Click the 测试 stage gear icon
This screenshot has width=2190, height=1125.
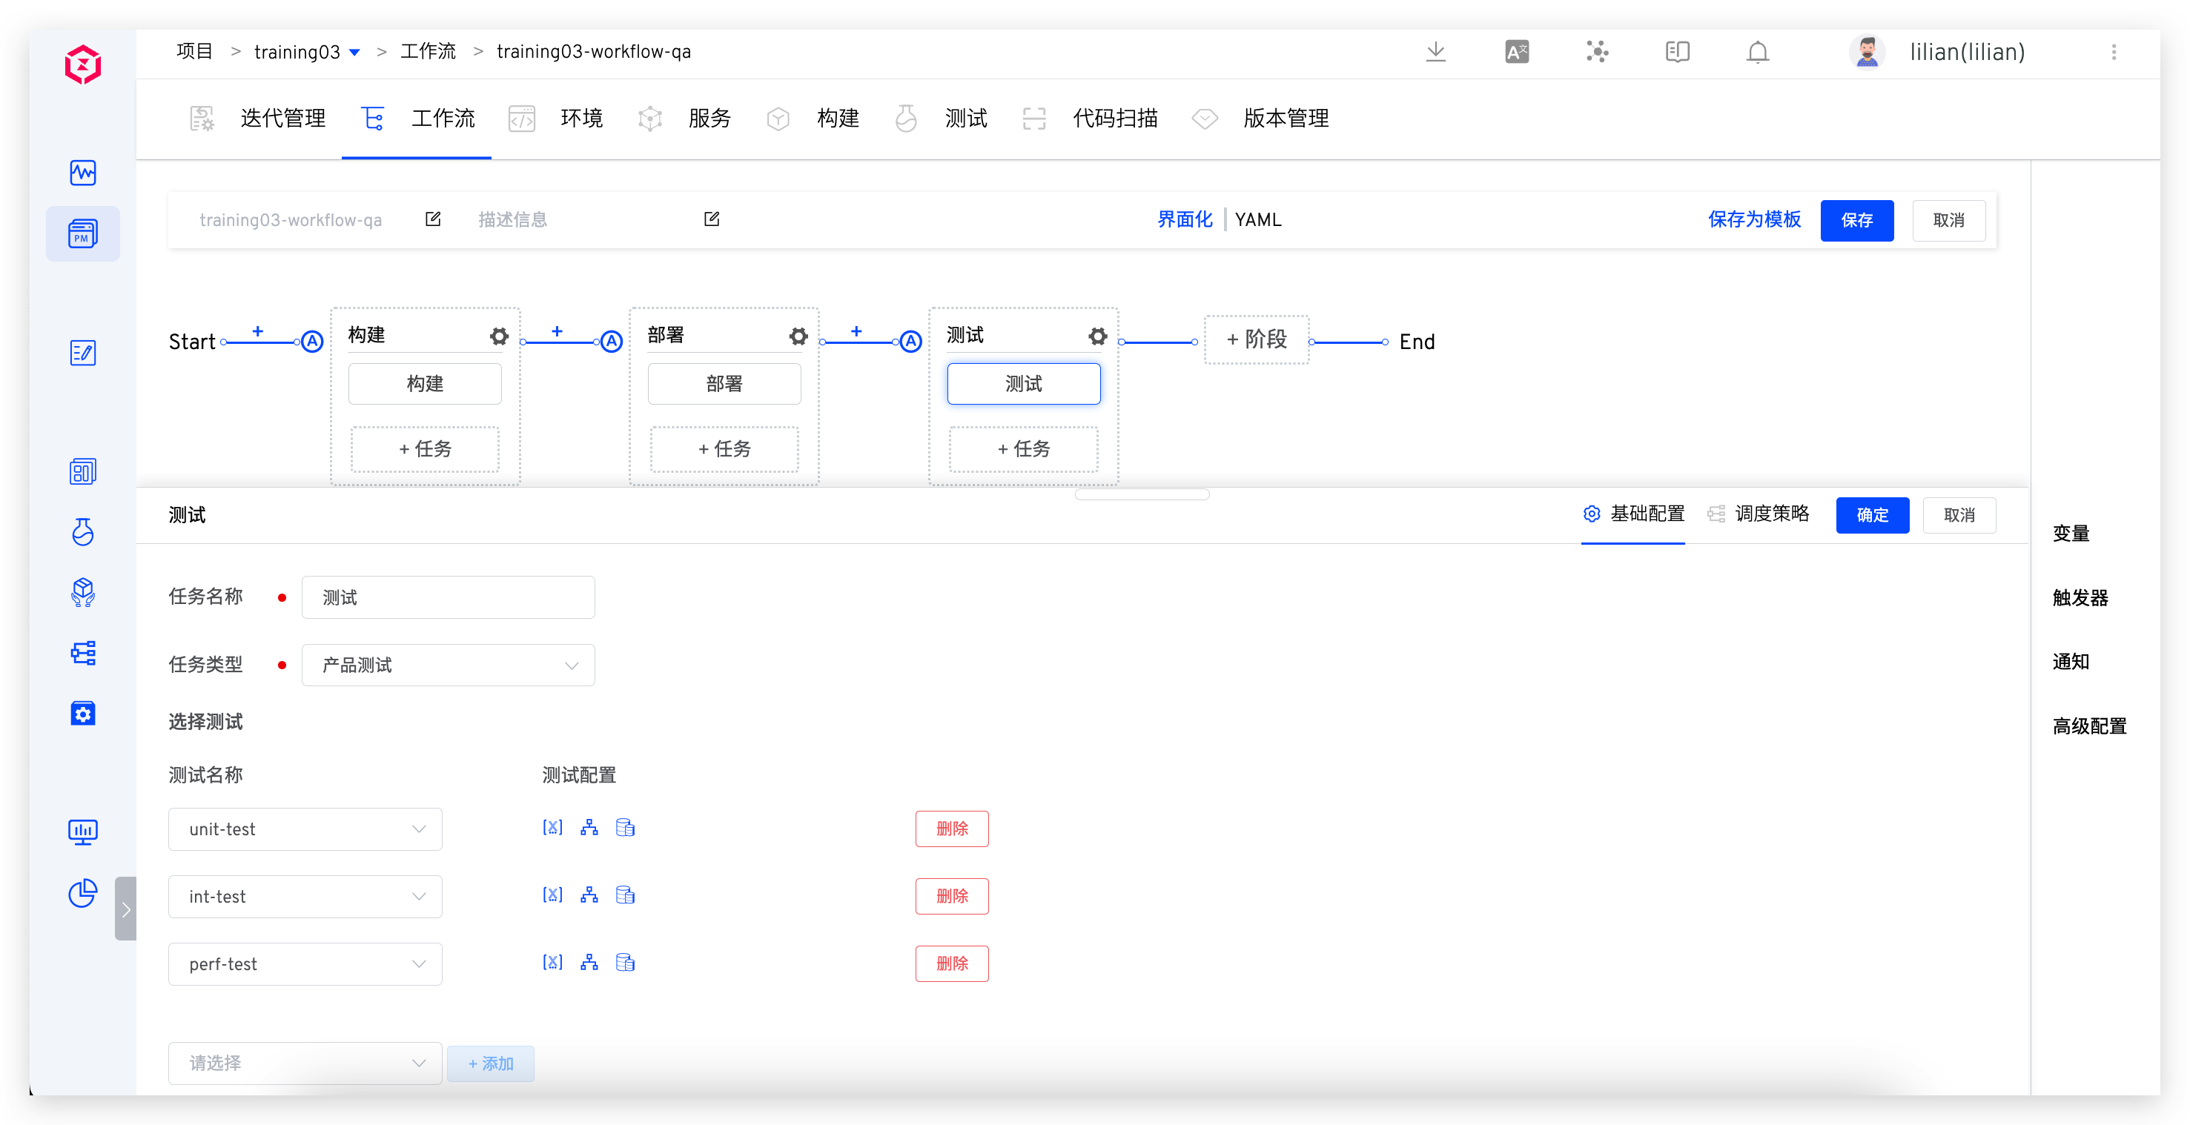pyautogui.click(x=1097, y=336)
